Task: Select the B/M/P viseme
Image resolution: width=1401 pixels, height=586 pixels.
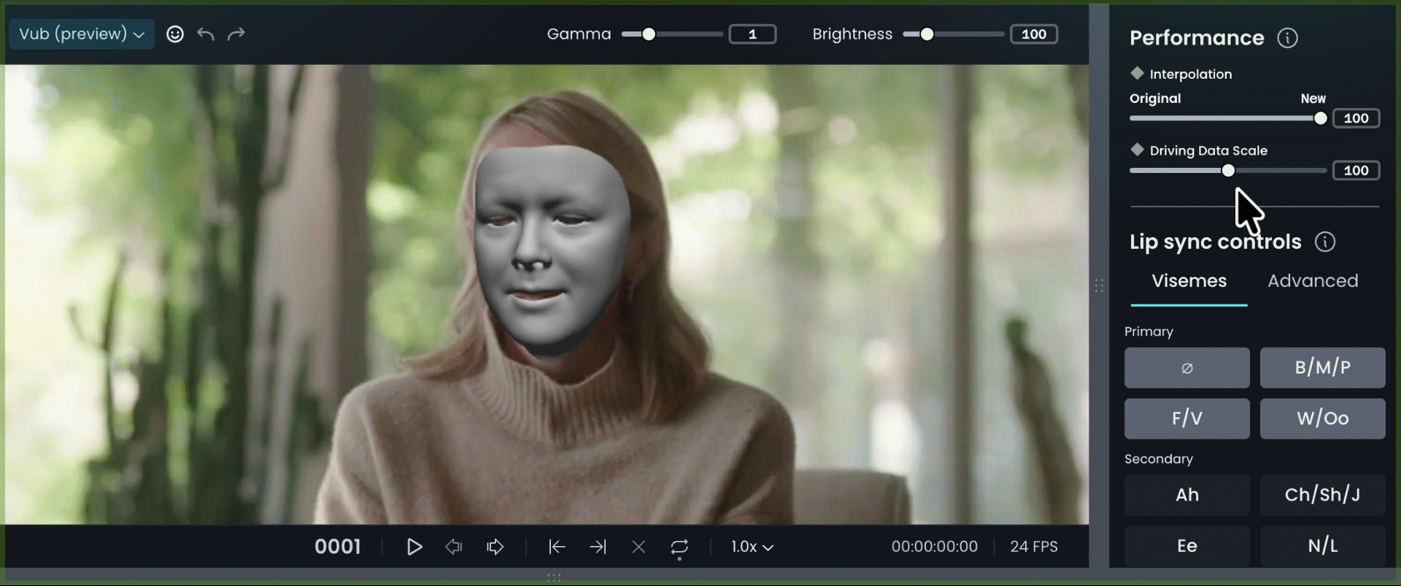Action: coord(1323,368)
